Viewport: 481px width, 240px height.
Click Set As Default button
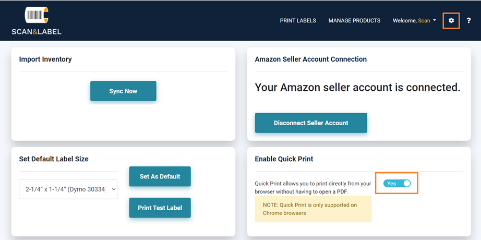point(160,176)
